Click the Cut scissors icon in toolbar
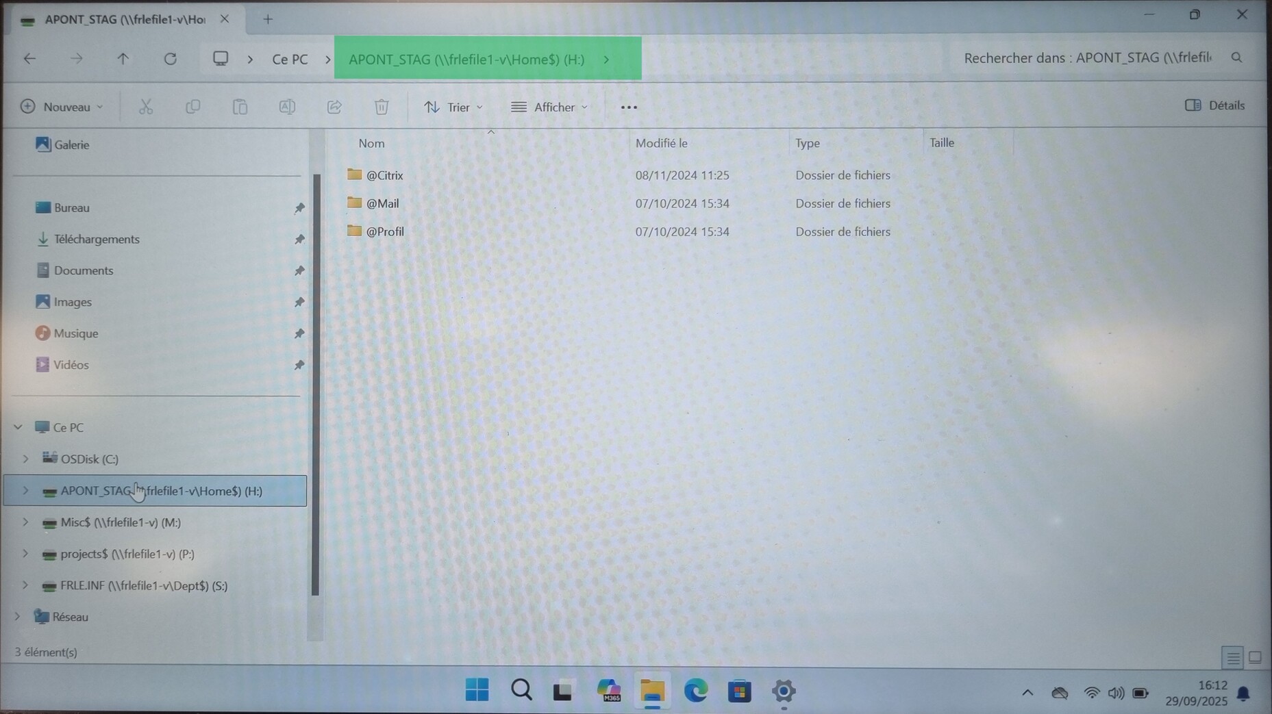The width and height of the screenshot is (1272, 714). 146,107
